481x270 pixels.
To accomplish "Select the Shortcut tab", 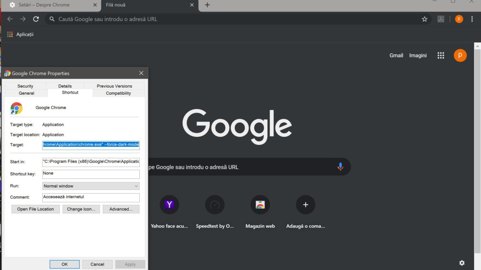I will click(70, 92).
